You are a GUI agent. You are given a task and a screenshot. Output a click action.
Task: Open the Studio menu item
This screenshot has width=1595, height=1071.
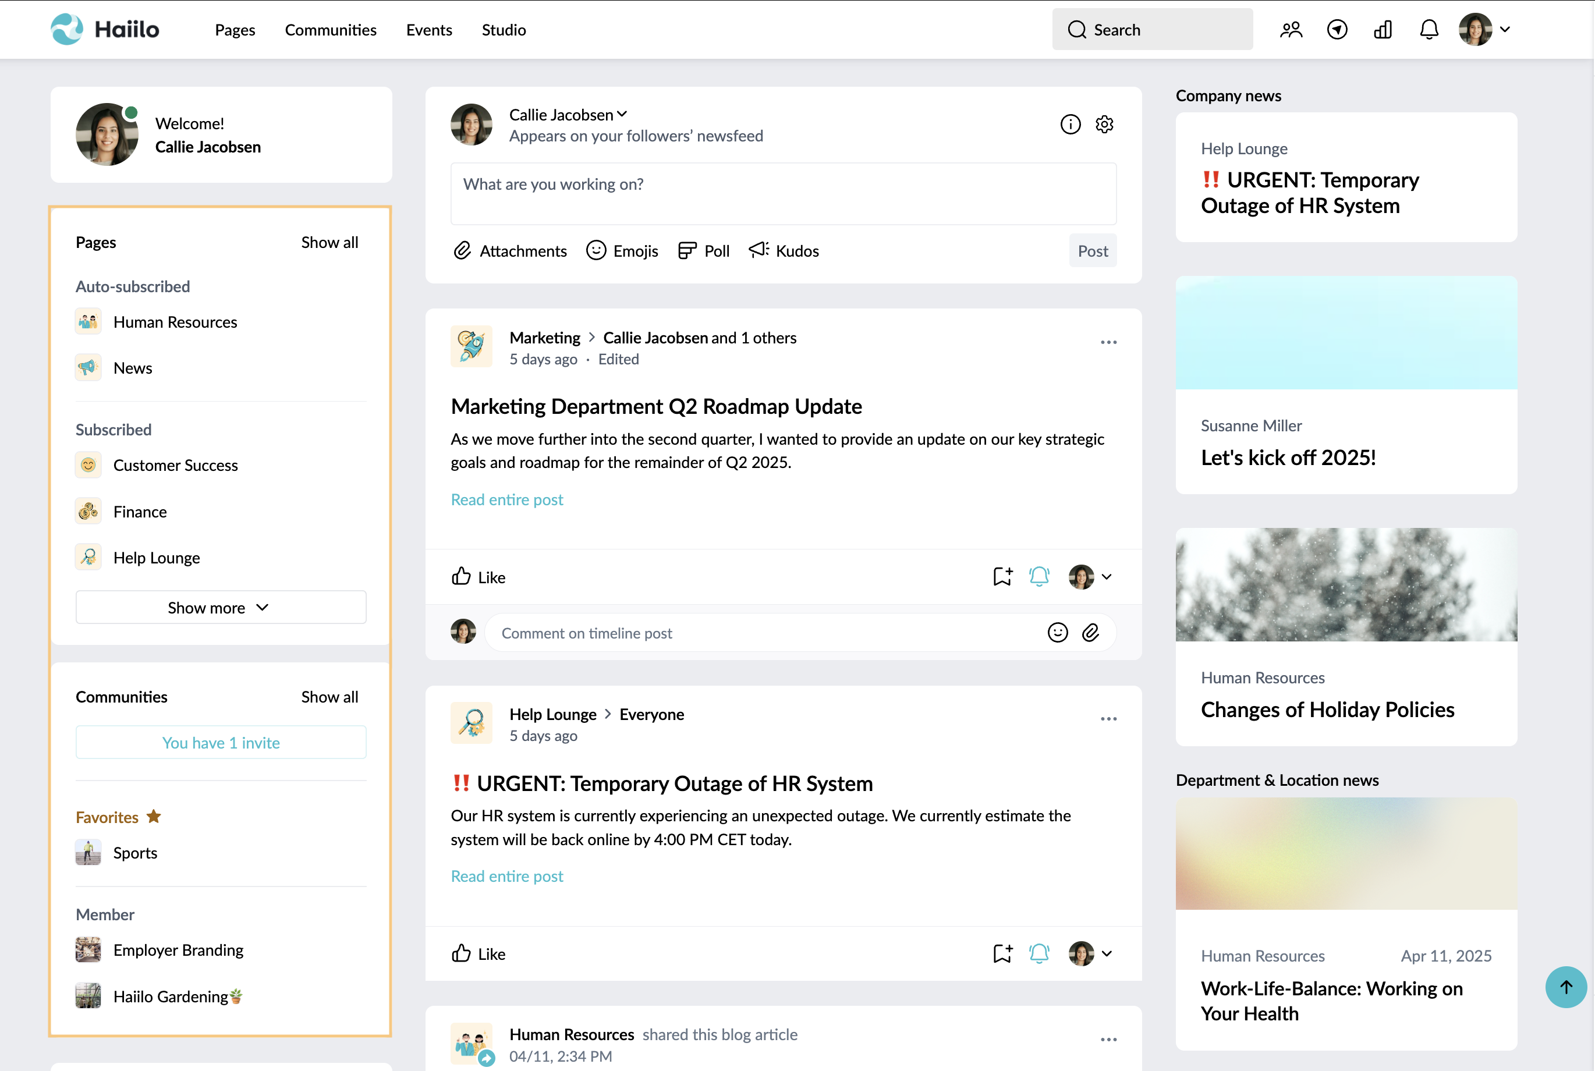[x=504, y=29]
